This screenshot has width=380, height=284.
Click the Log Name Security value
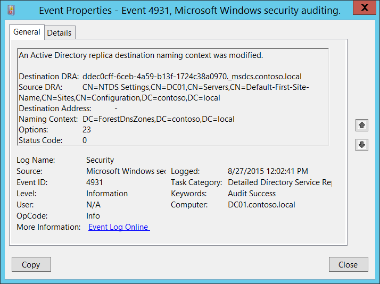[100, 160]
